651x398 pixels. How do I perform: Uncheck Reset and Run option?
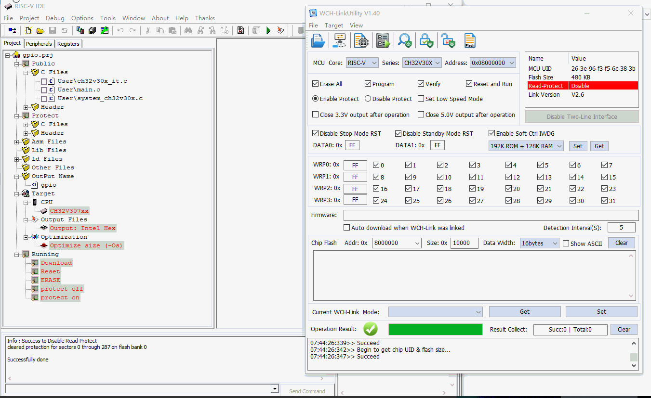pos(469,84)
